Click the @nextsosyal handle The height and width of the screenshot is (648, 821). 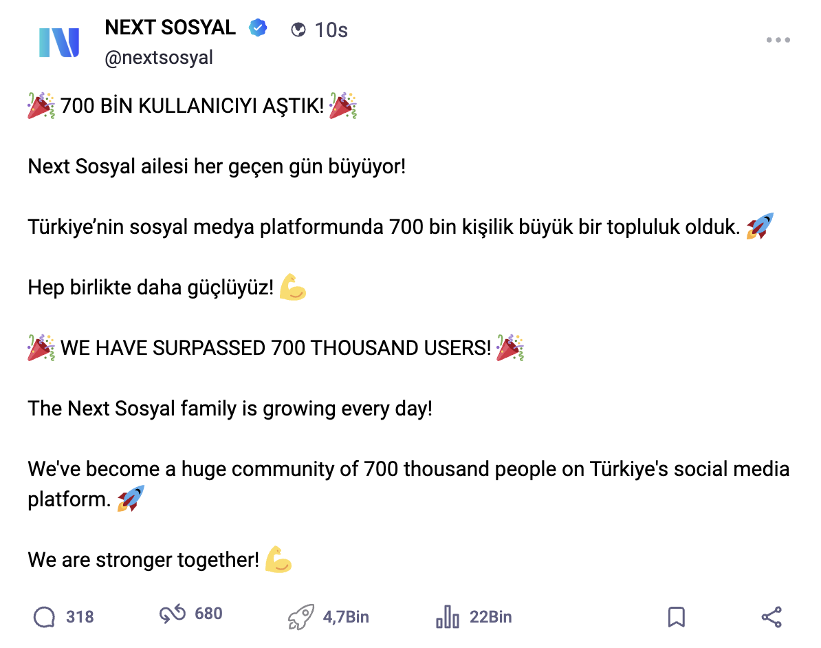[x=159, y=58]
